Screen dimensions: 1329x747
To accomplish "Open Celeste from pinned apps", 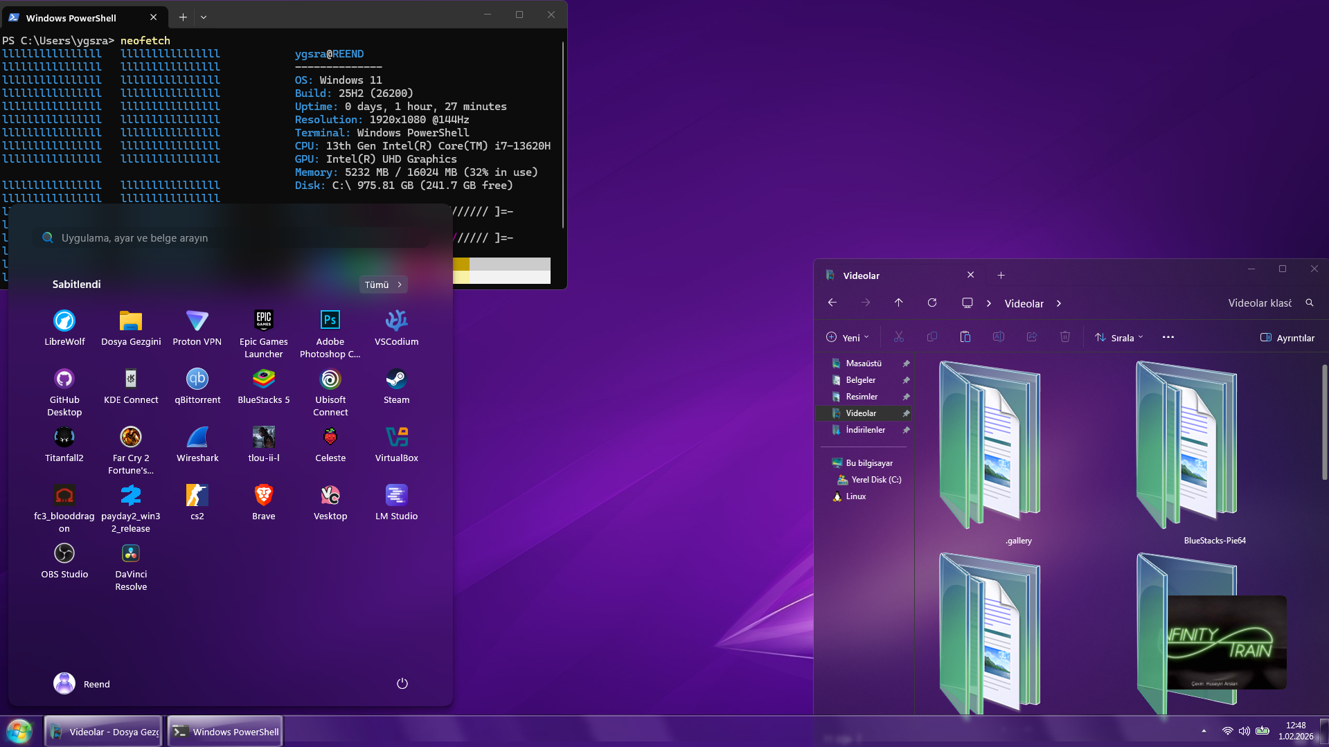I will tap(330, 444).
